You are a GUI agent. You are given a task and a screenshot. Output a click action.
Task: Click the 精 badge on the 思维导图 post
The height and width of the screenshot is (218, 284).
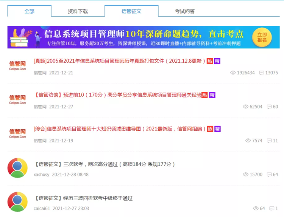(217, 129)
